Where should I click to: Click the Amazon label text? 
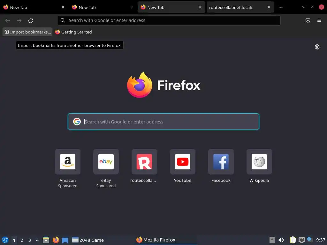tap(68, 181)
